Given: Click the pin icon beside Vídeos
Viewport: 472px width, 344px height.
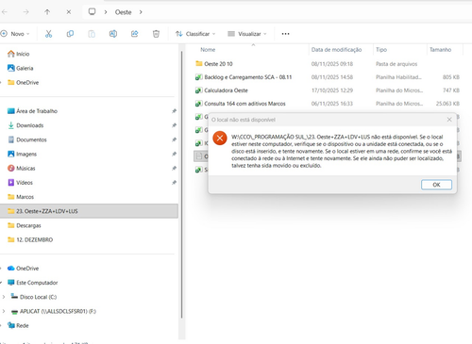Looking at the screenshot, I should tap(174, 183).
